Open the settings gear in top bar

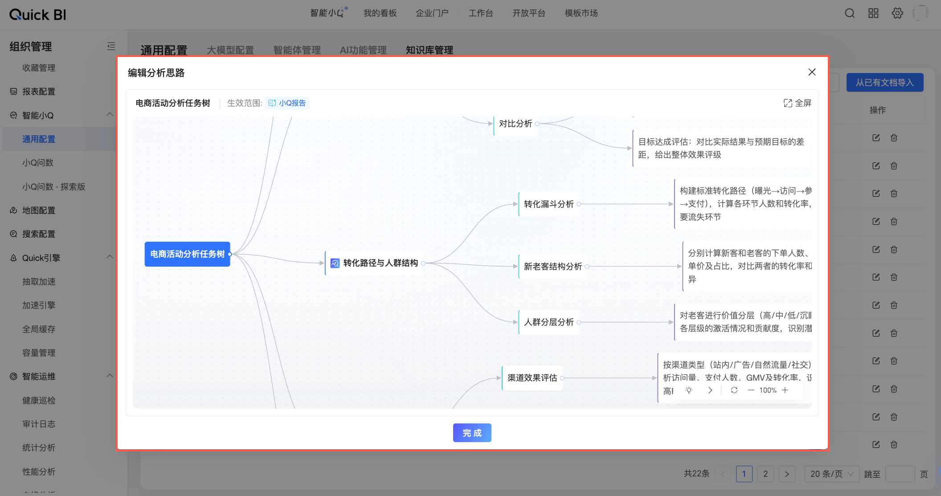tap(897, 13)
